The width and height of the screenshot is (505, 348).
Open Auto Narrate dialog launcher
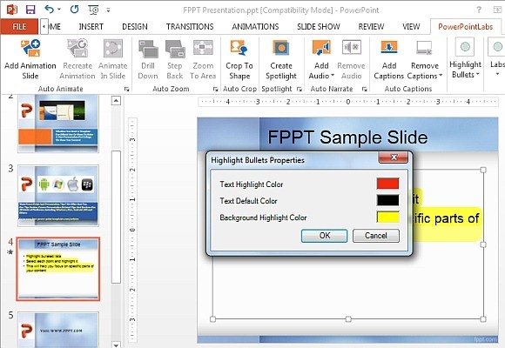[365, 89]
